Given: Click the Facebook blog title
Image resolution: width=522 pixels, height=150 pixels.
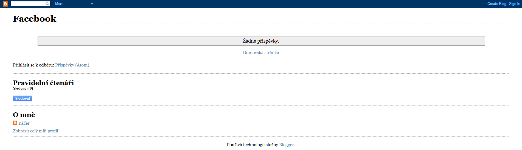Looking at the screenshot, I should (35, 18).
